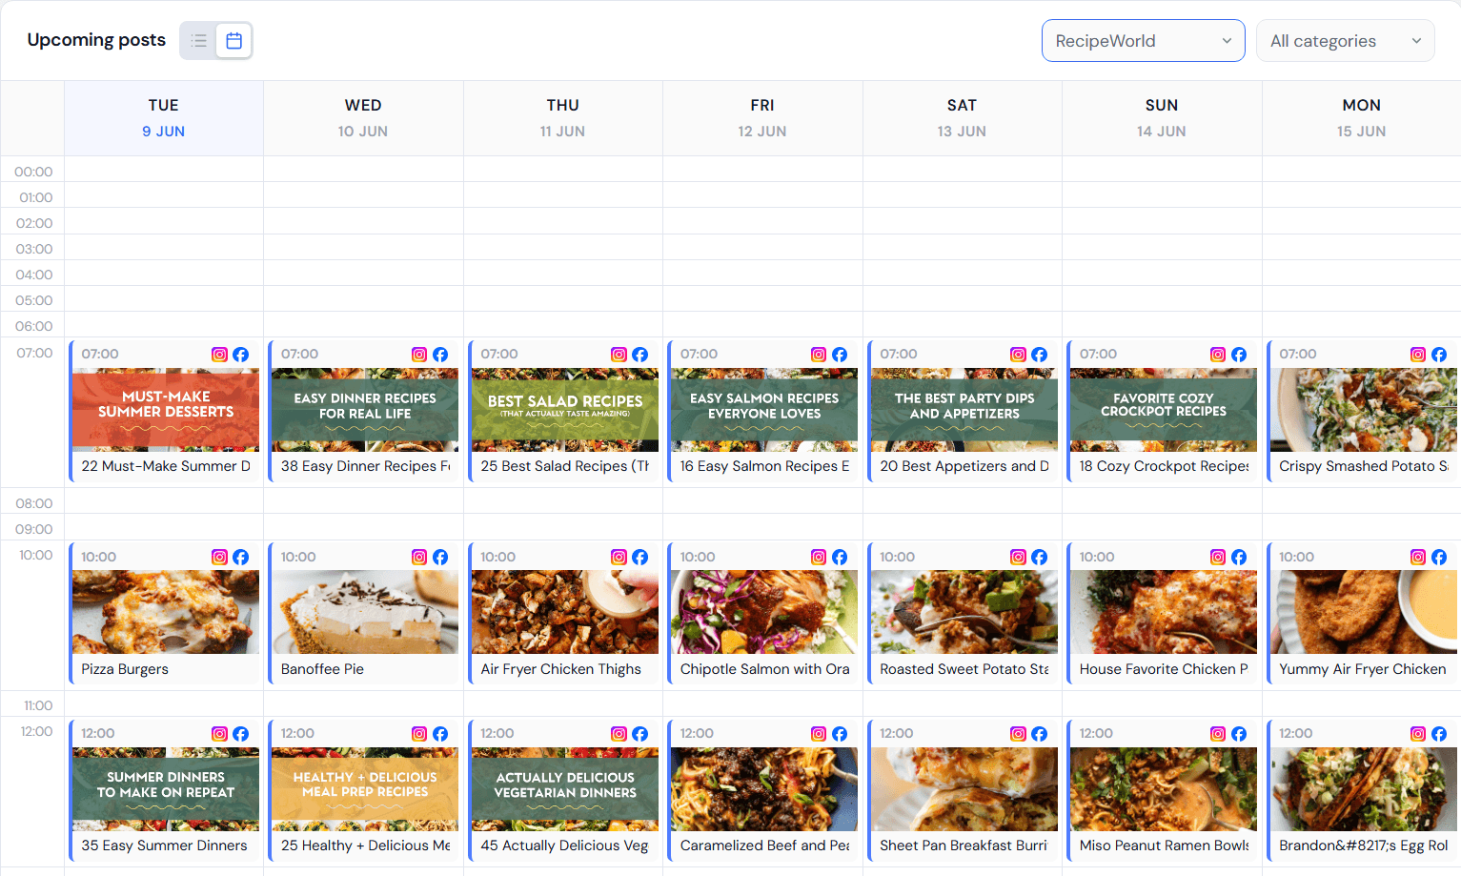Open Easy Salmon Recipes Everyone Loves thumbnail

tap(764, 410)
